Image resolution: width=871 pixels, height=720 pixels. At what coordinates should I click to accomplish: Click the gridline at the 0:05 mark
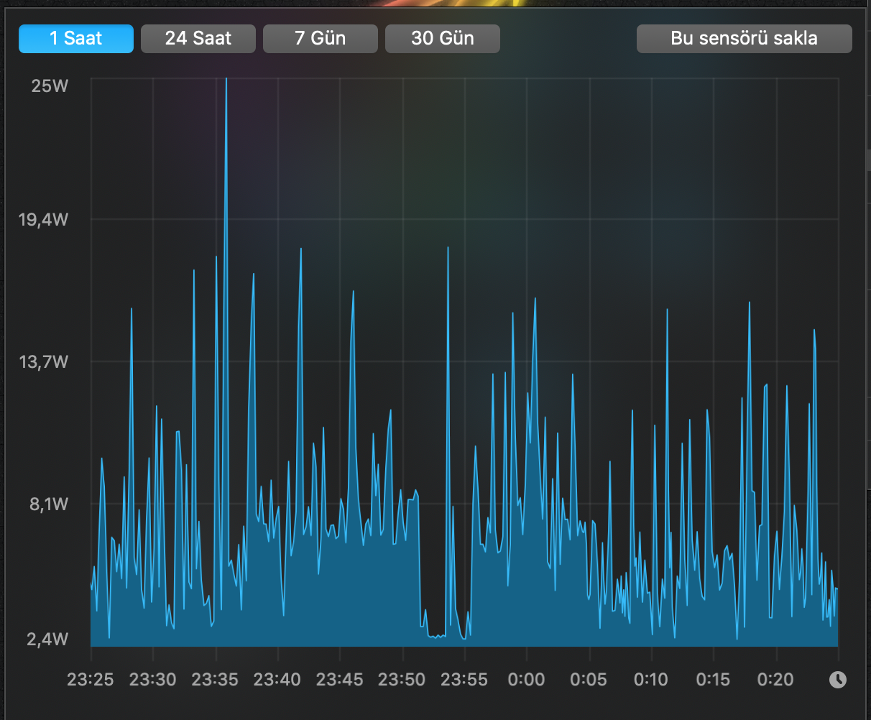[589, 359]
